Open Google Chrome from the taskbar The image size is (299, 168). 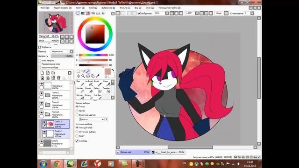(x=57, y=164)
